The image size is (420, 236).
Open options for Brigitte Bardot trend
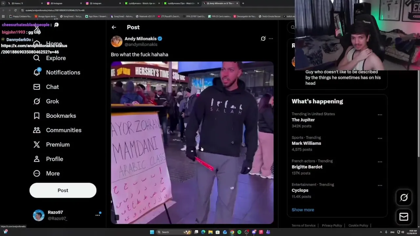pyautogui.click(x=380, y=162)
